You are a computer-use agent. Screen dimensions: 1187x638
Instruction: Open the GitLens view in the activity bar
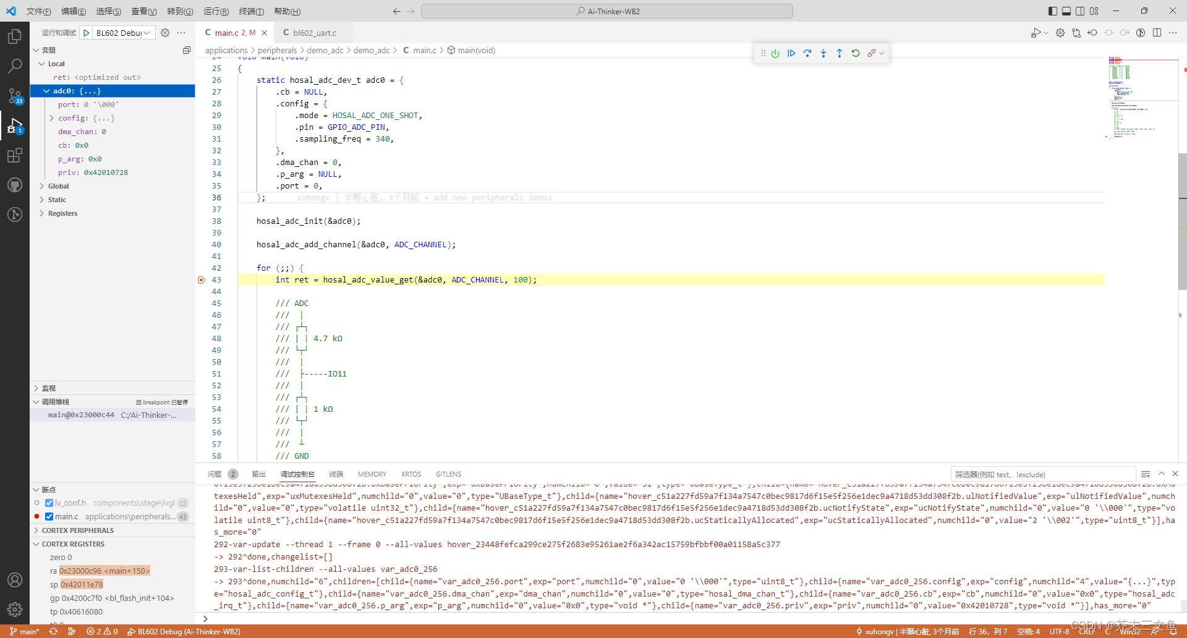15,215
